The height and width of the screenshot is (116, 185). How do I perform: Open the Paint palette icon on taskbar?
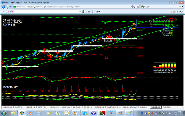coord(129,113)
